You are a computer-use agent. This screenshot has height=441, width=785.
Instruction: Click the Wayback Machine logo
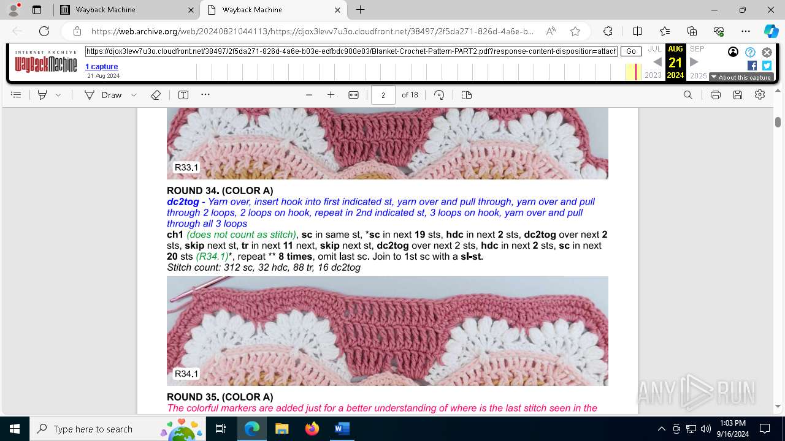coord(46,62)
